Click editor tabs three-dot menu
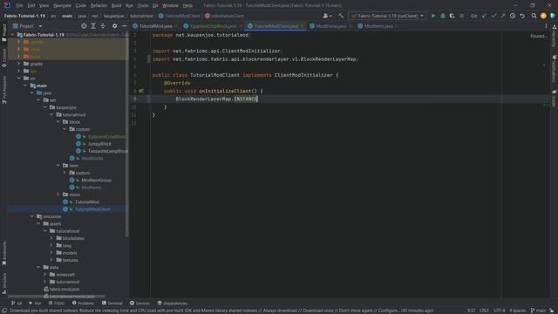The height and width of the screenshot is (314, 558). point(546,26)
